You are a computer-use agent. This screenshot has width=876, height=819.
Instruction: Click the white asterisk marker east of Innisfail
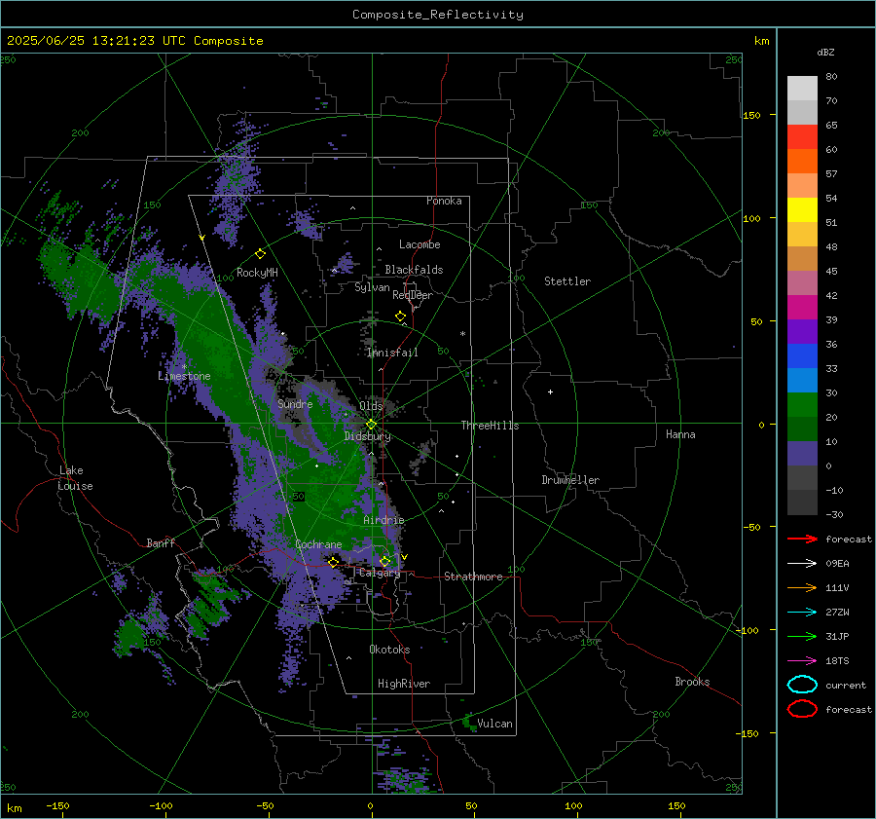click(x=462, y=334)
